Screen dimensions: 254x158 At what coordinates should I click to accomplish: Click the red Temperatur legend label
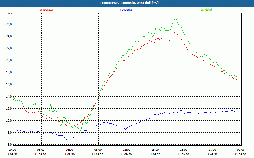(46, 10)
